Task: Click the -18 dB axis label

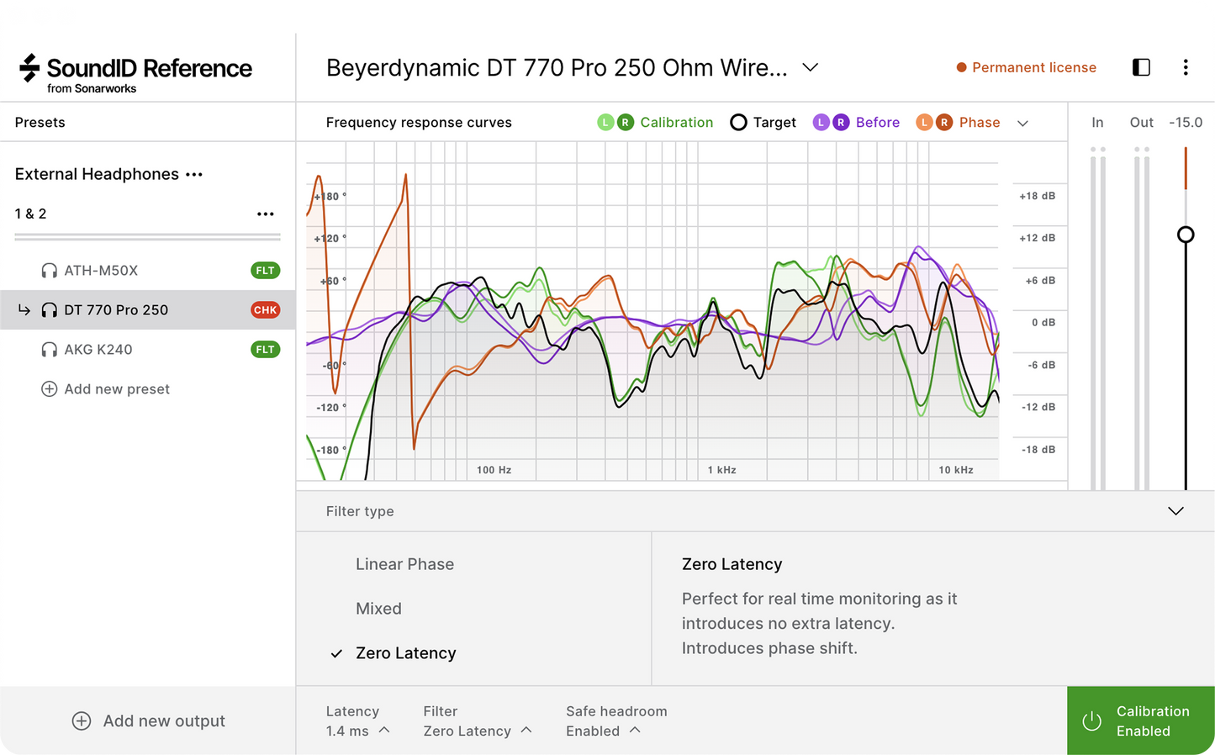Action: coord(1038,450)
